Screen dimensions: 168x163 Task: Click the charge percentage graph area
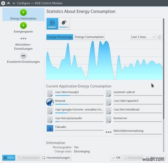[104, 60]
